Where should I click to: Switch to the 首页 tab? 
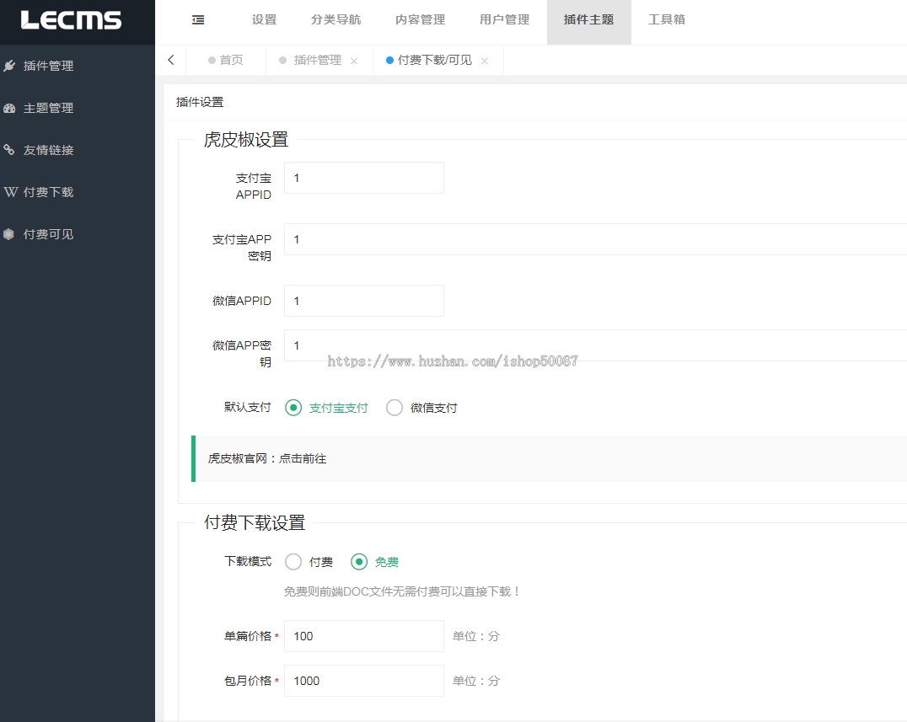226,60
